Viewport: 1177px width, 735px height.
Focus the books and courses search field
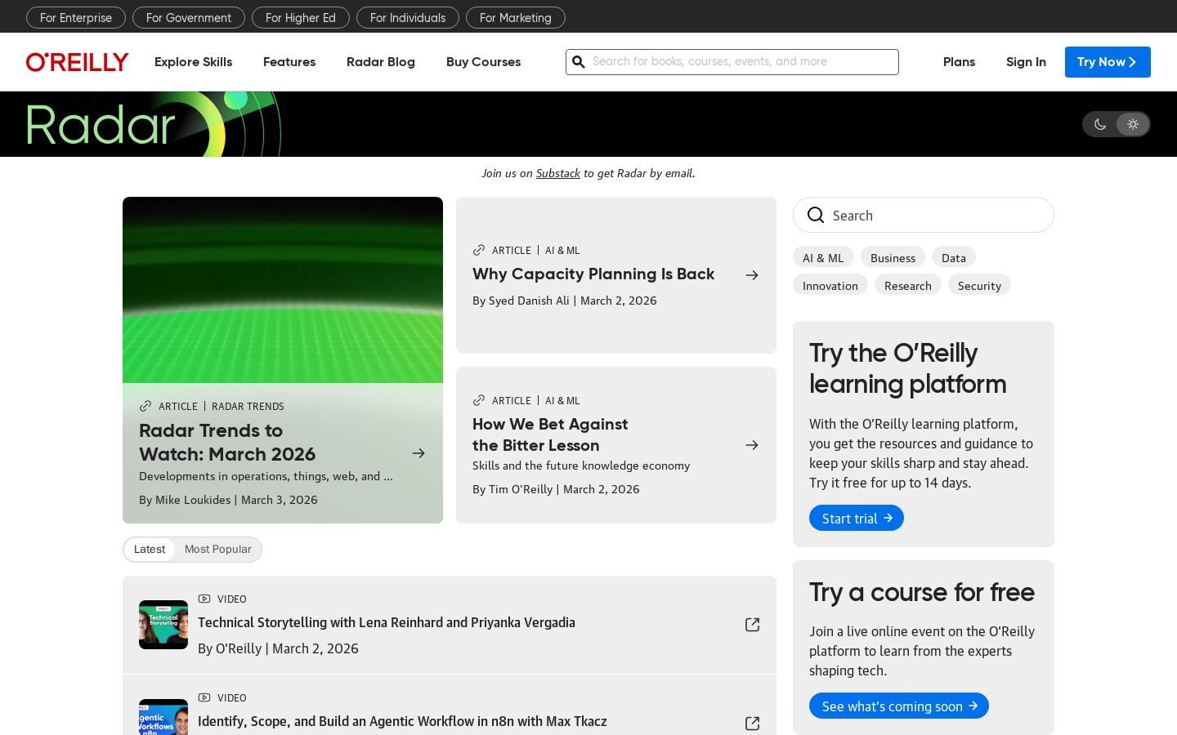pyautogui.click(x=732, y=62)
